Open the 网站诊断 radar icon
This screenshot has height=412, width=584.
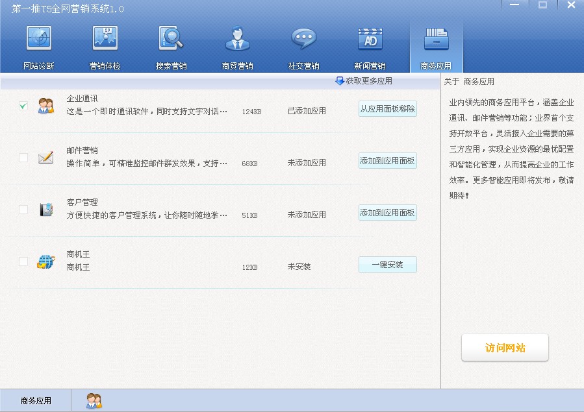tap(38, 39)
